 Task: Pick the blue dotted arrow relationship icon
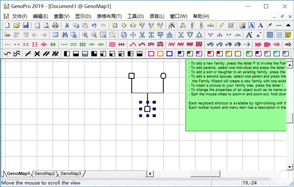coord(247,45)
